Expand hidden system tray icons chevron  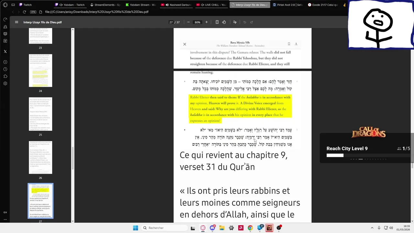372,228
